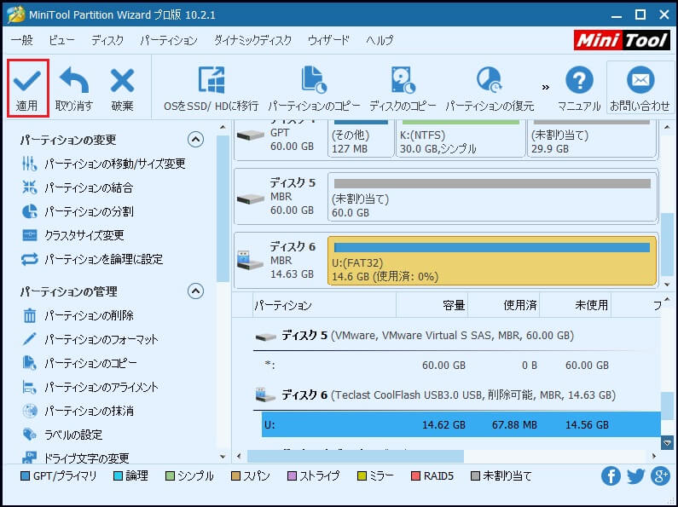Select the 60.0 GB unallocated block on Disk 5

coord(492,197)
